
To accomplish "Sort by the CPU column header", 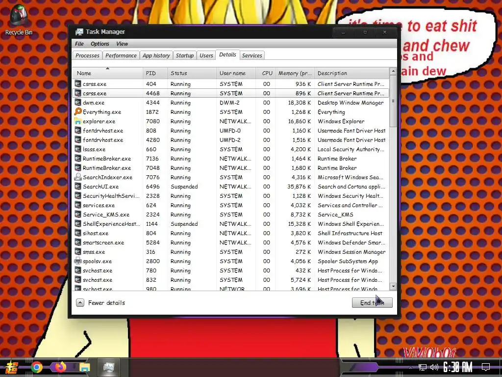I will pos(266,73).
